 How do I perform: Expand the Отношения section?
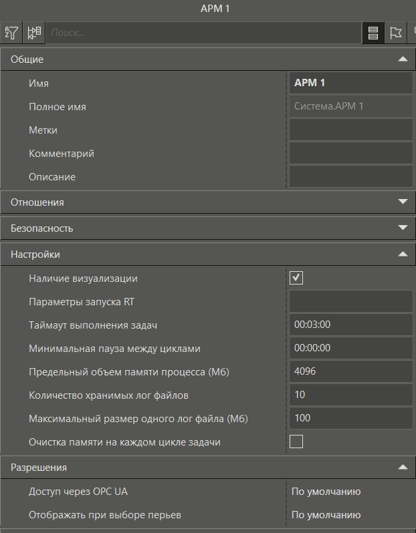point(403,202)
